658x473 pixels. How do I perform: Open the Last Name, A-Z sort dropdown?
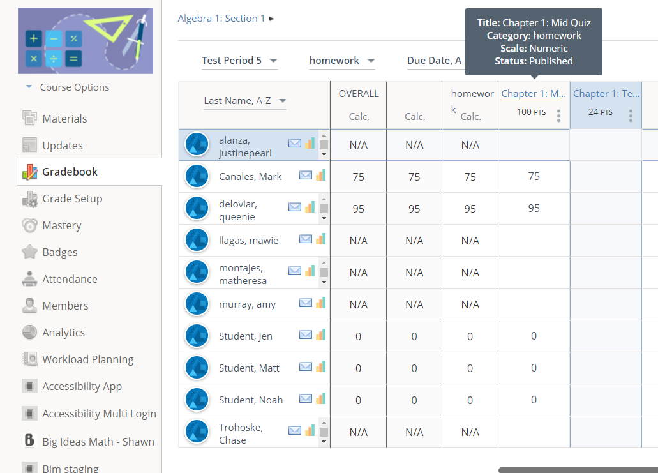tap(244, 101)
